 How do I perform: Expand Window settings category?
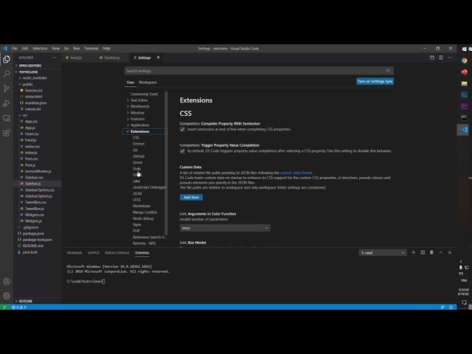point(136,113)
